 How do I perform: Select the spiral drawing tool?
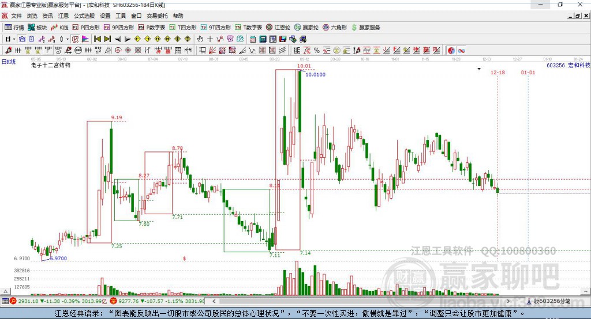(58, 50)
